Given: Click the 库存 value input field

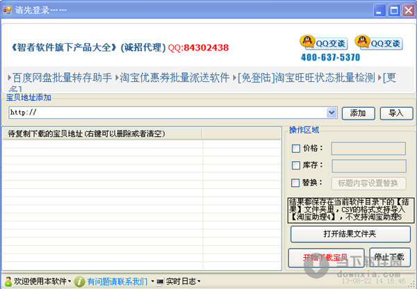Looking at the screenshot, I should (369, 166).
